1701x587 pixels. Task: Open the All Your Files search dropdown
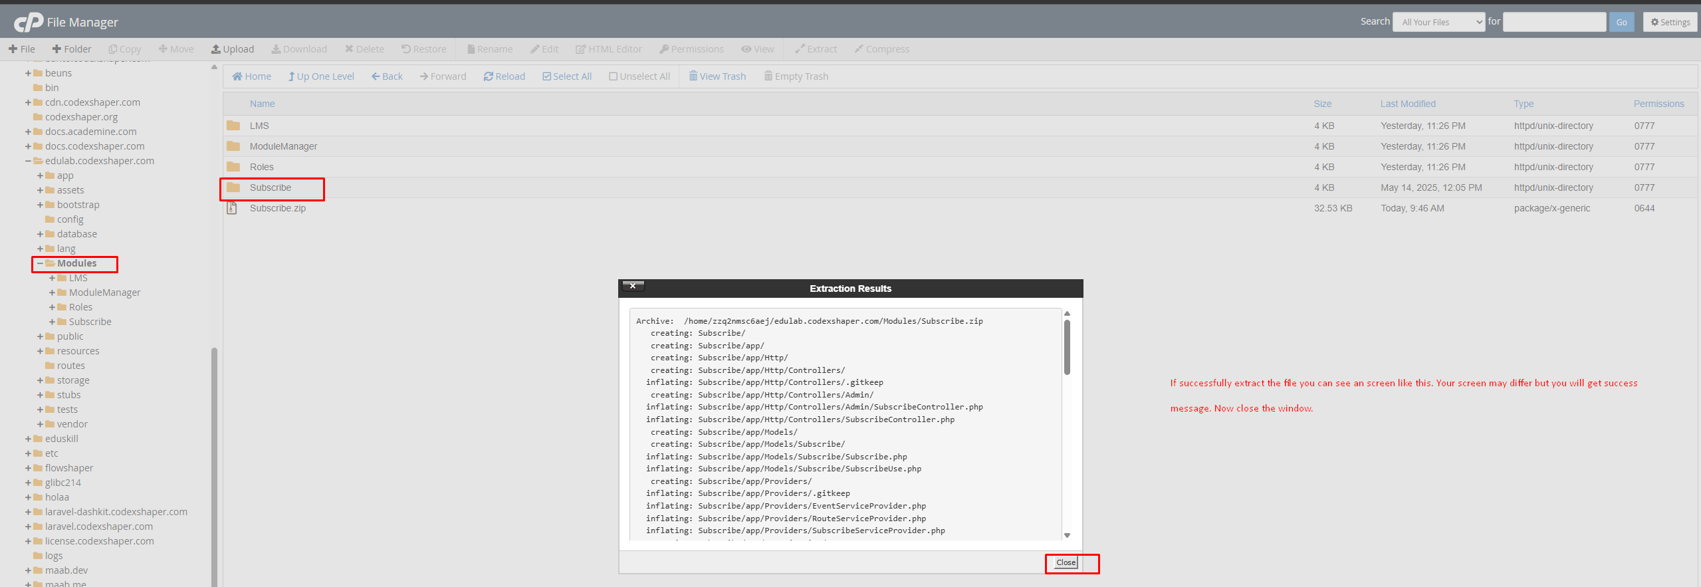(1438, 22)
